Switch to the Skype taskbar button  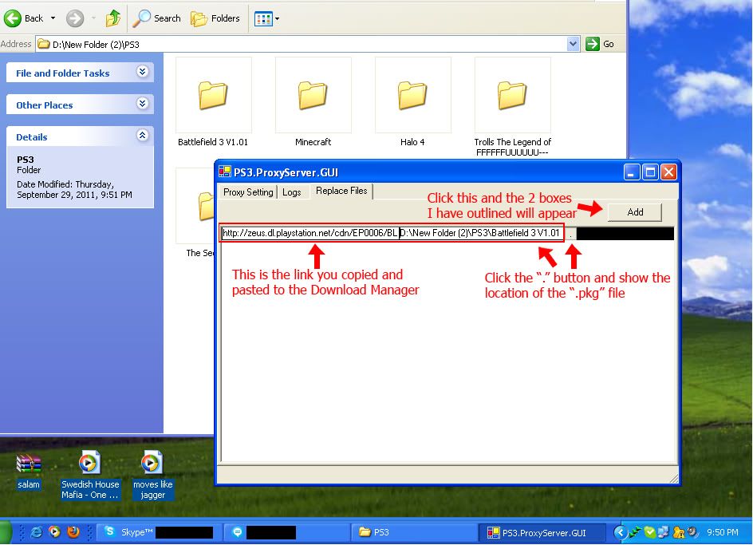(x=159, y=532)
